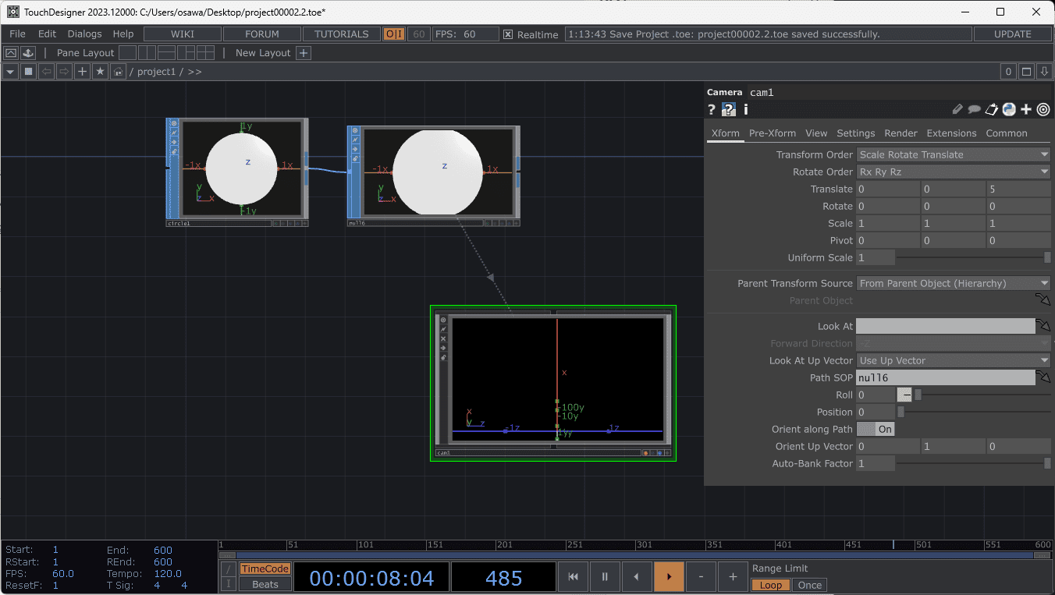Add a new layout with plus button
This screenshot has width=1055, height=595.
304,53
